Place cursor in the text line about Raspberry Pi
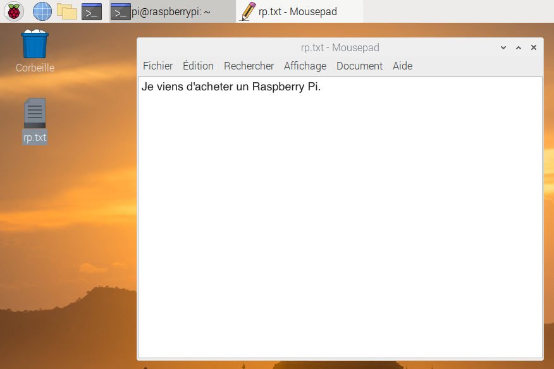 click(x=231, y=87)
